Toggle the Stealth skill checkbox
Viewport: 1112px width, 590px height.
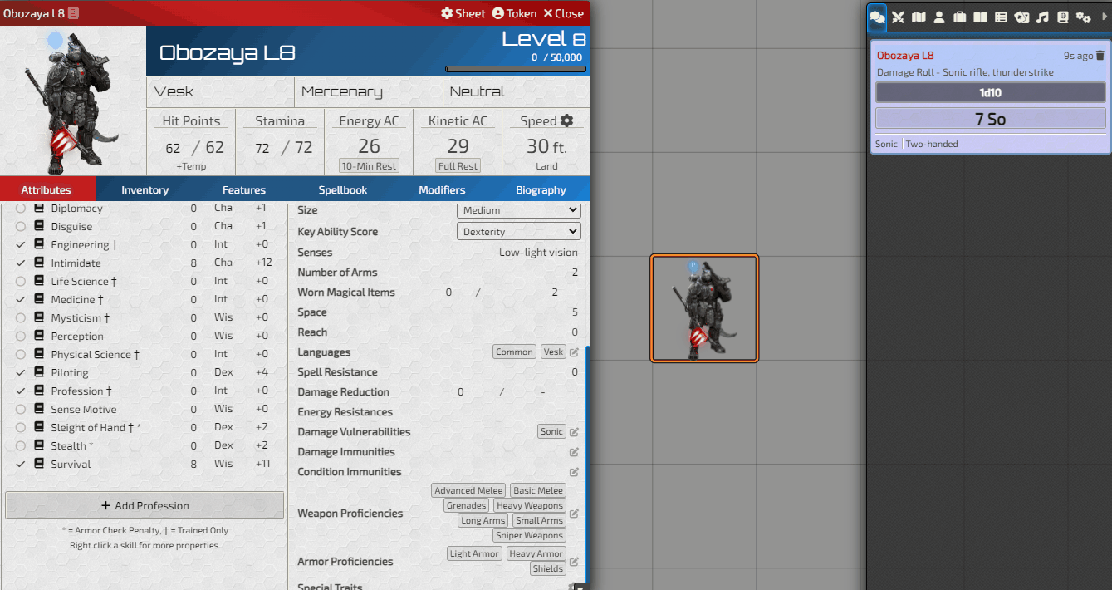22,445
